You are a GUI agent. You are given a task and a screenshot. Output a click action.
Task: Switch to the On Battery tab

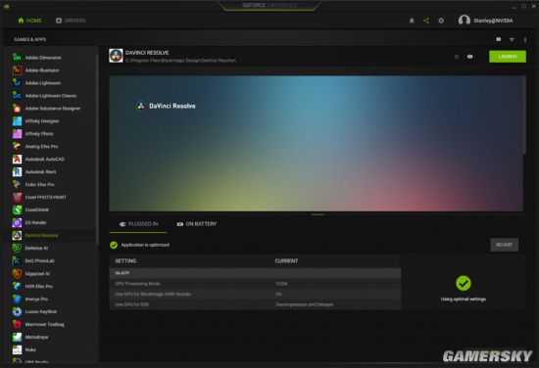tap(197, 224)
